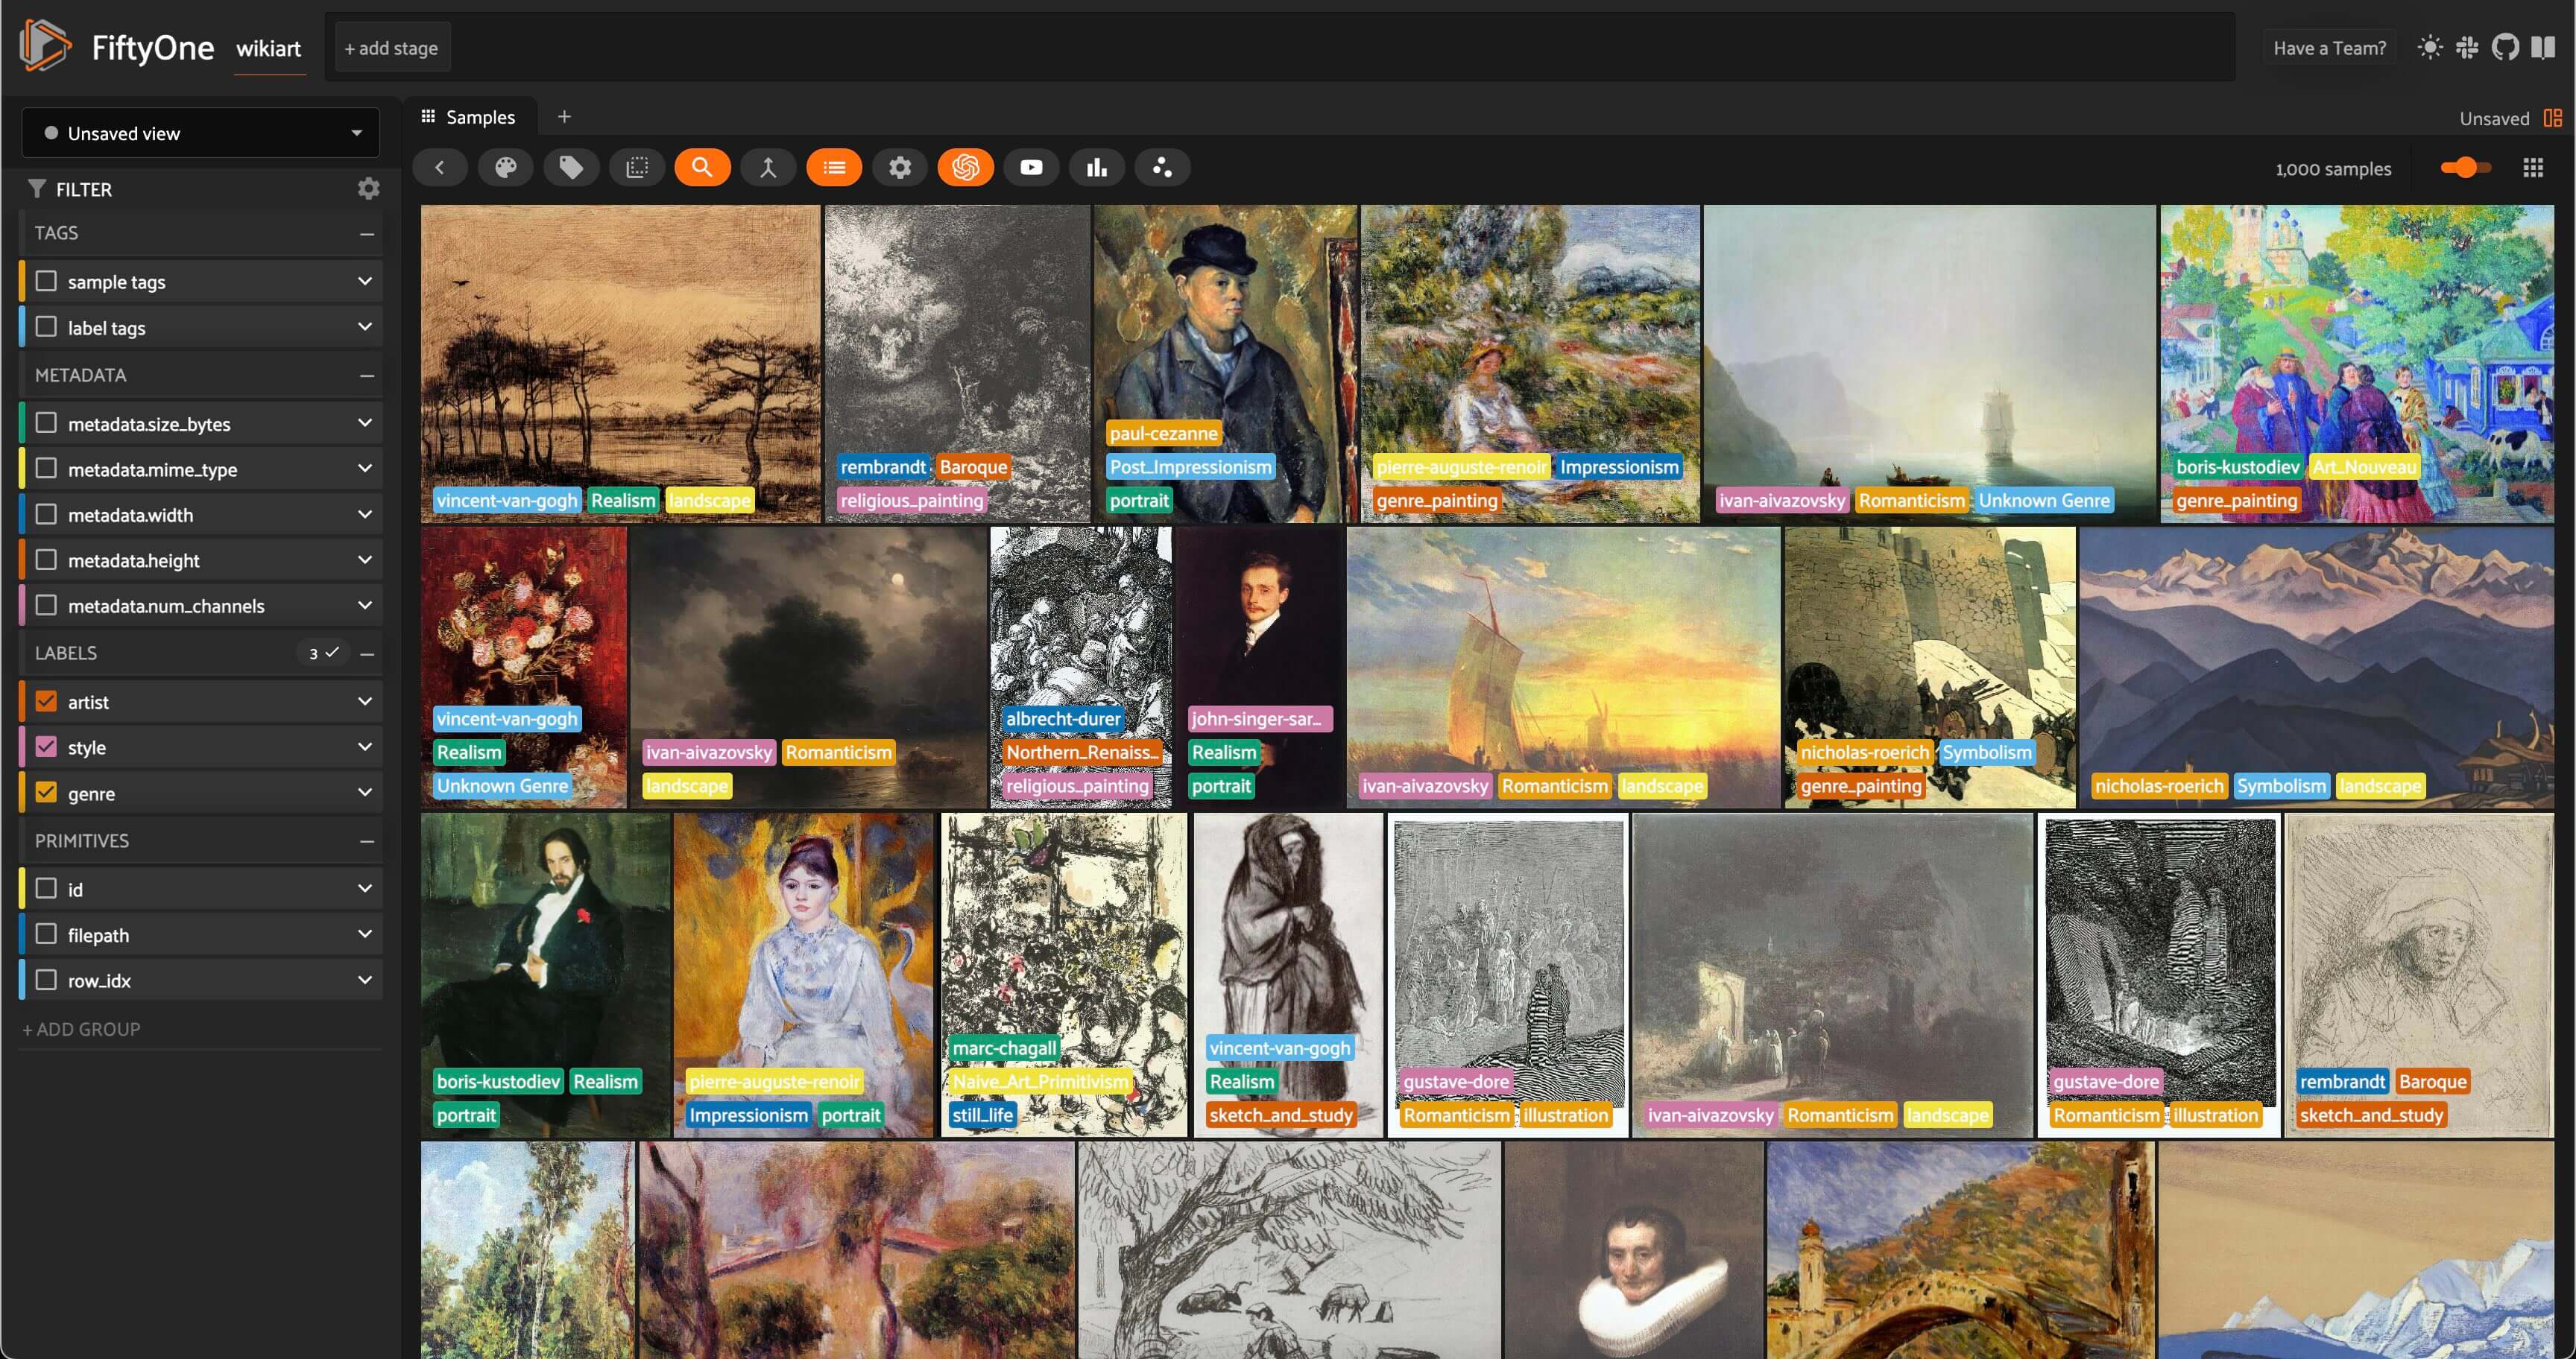The width and height of the screenshot is (2576, 1359).
Task: Switch to light mode via the sun icon
Action: pos(2429,46)
